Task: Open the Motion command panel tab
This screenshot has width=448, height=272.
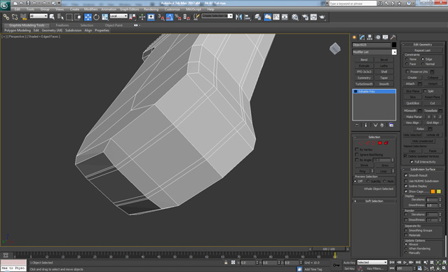Action: click(378, 37)
